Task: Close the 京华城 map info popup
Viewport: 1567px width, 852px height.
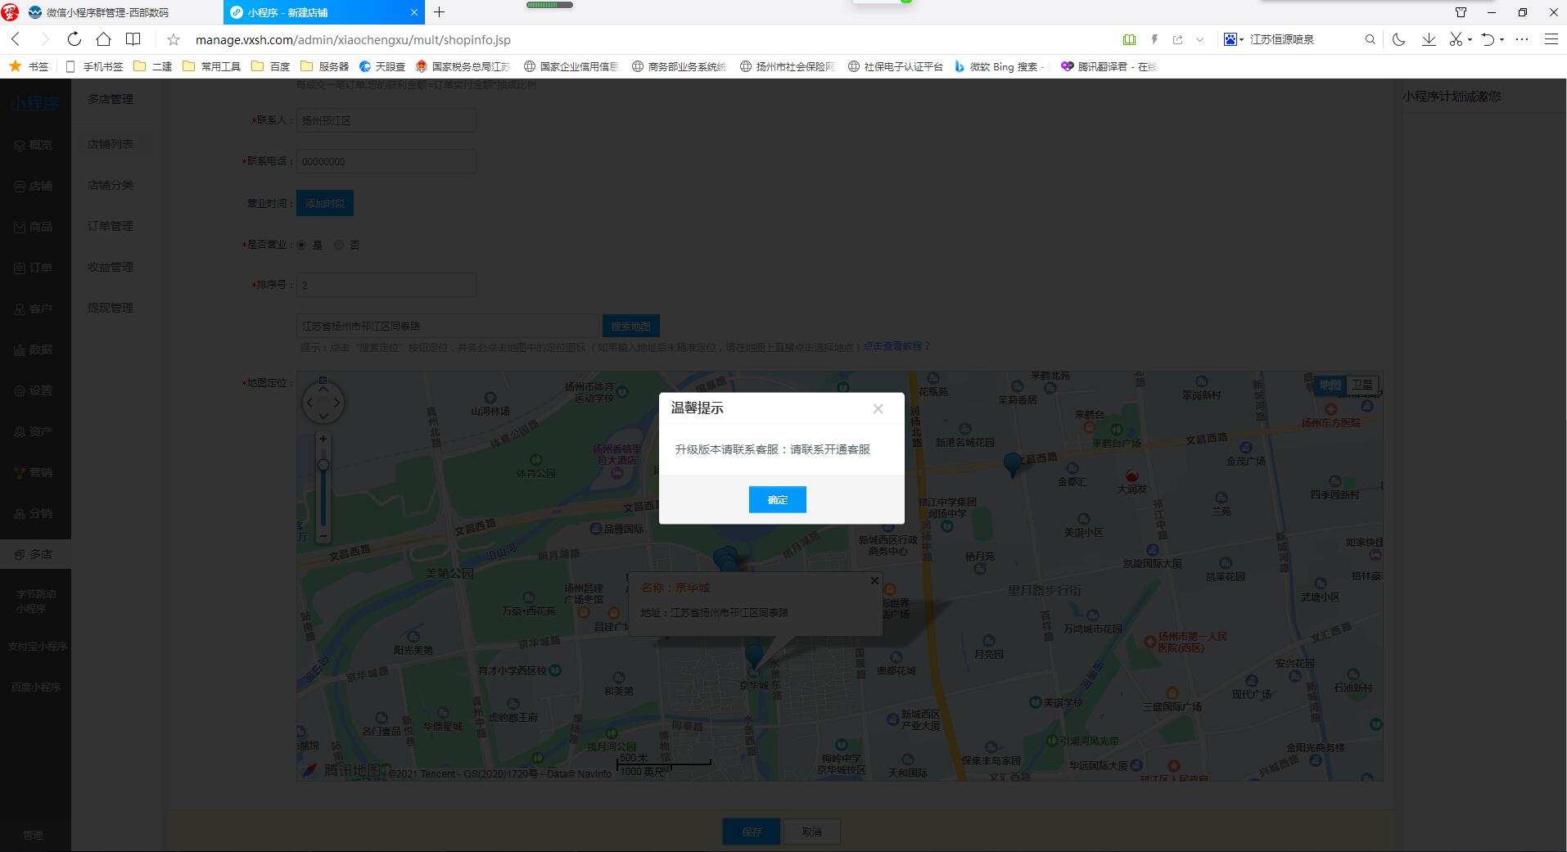Action: (x=874, y=580)
